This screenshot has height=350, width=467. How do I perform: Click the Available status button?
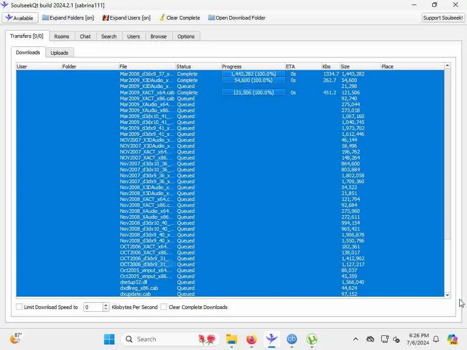(20, 18)
